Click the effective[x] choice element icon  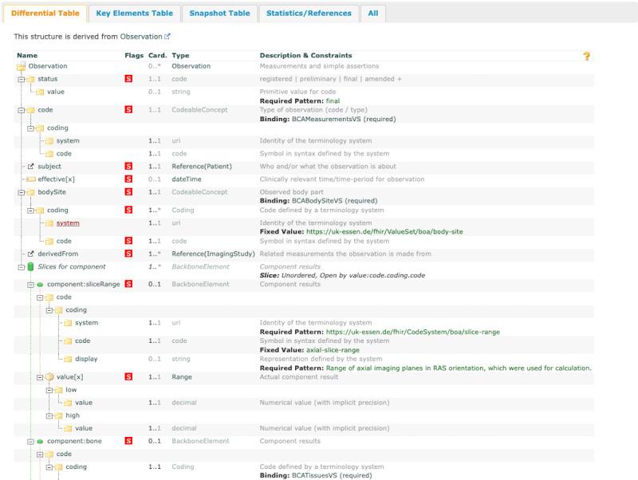pyautogui.click(x=31, y=179)
